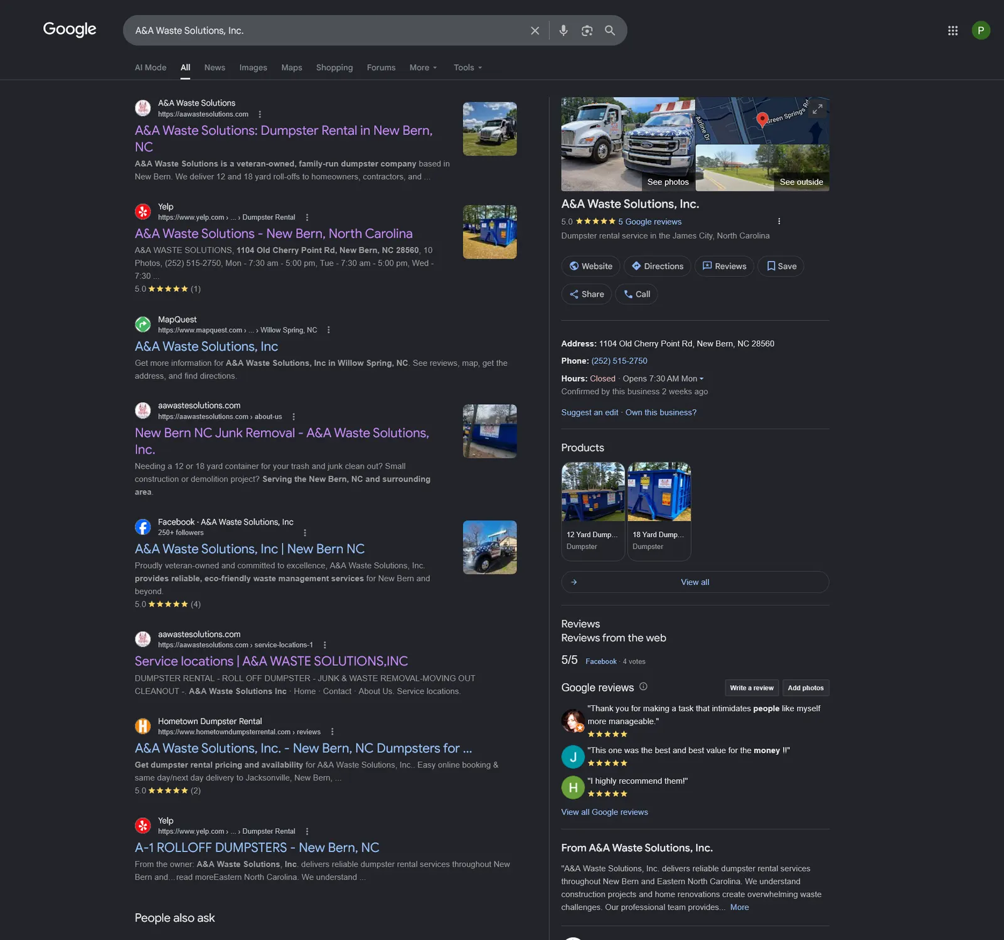Save the business with the Save button

coord(781,266)
